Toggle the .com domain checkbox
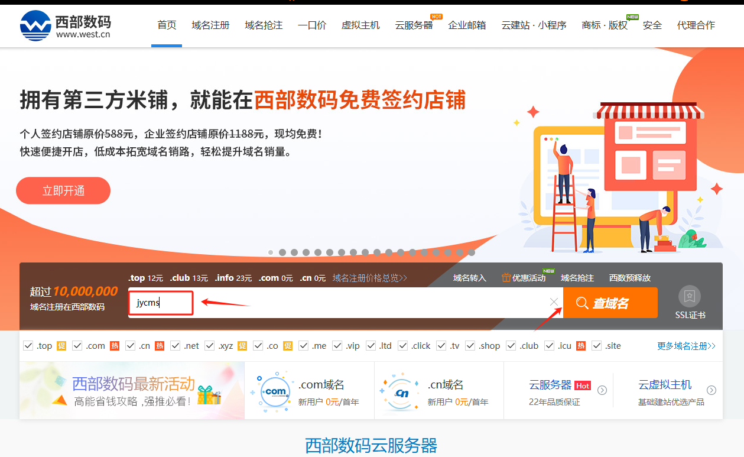Viewport: 744px width, 457px height. pos(77,346)
